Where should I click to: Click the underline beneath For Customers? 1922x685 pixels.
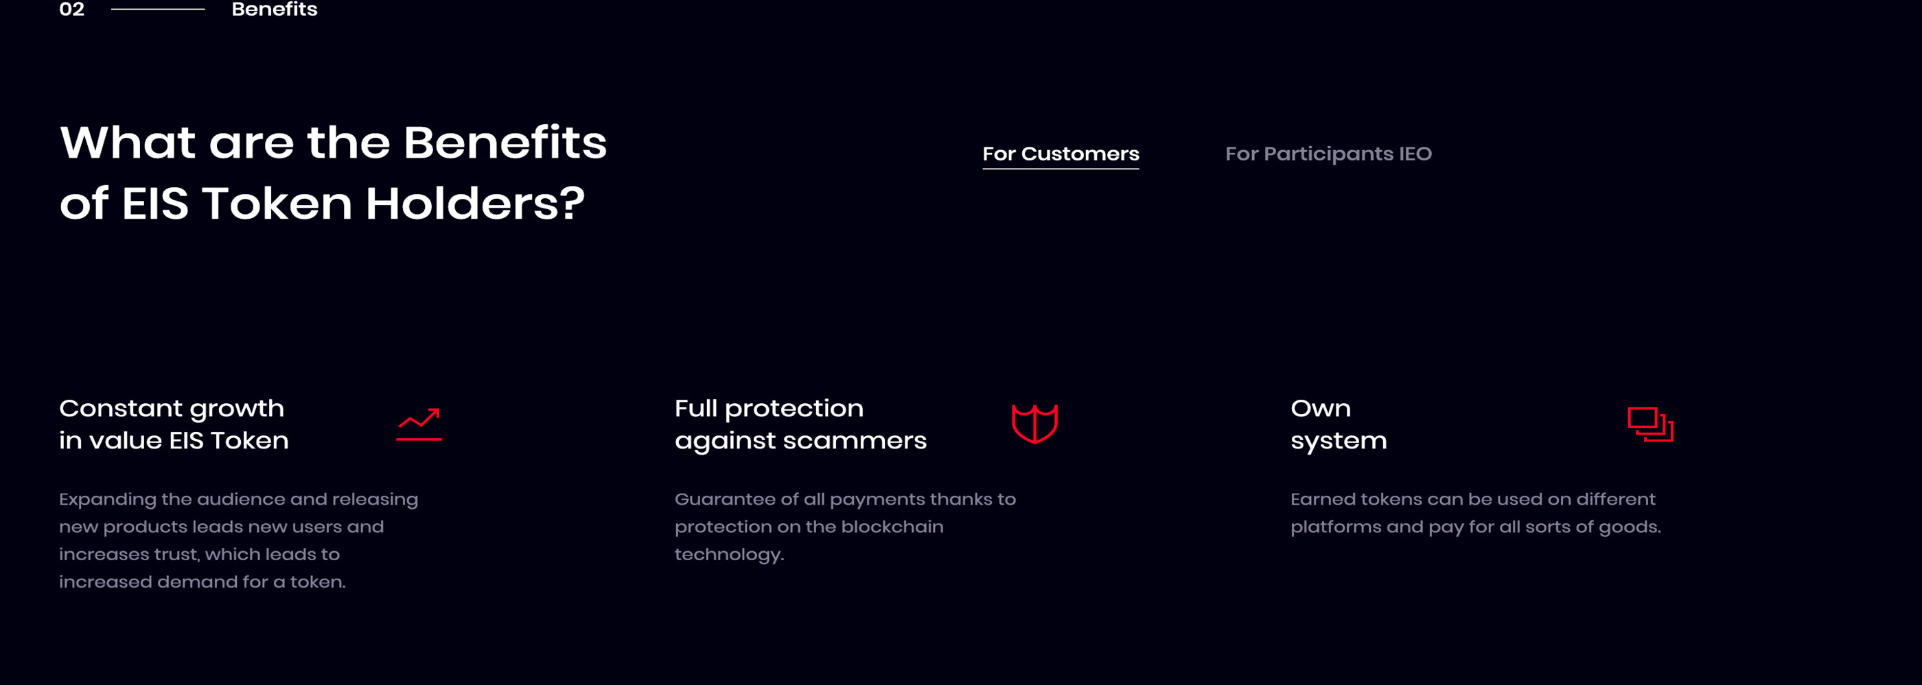tap(1061, 169)
